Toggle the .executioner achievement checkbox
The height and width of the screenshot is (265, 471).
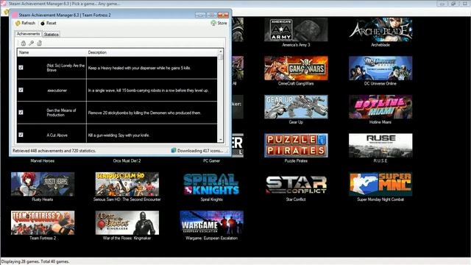tap(21, 90)
